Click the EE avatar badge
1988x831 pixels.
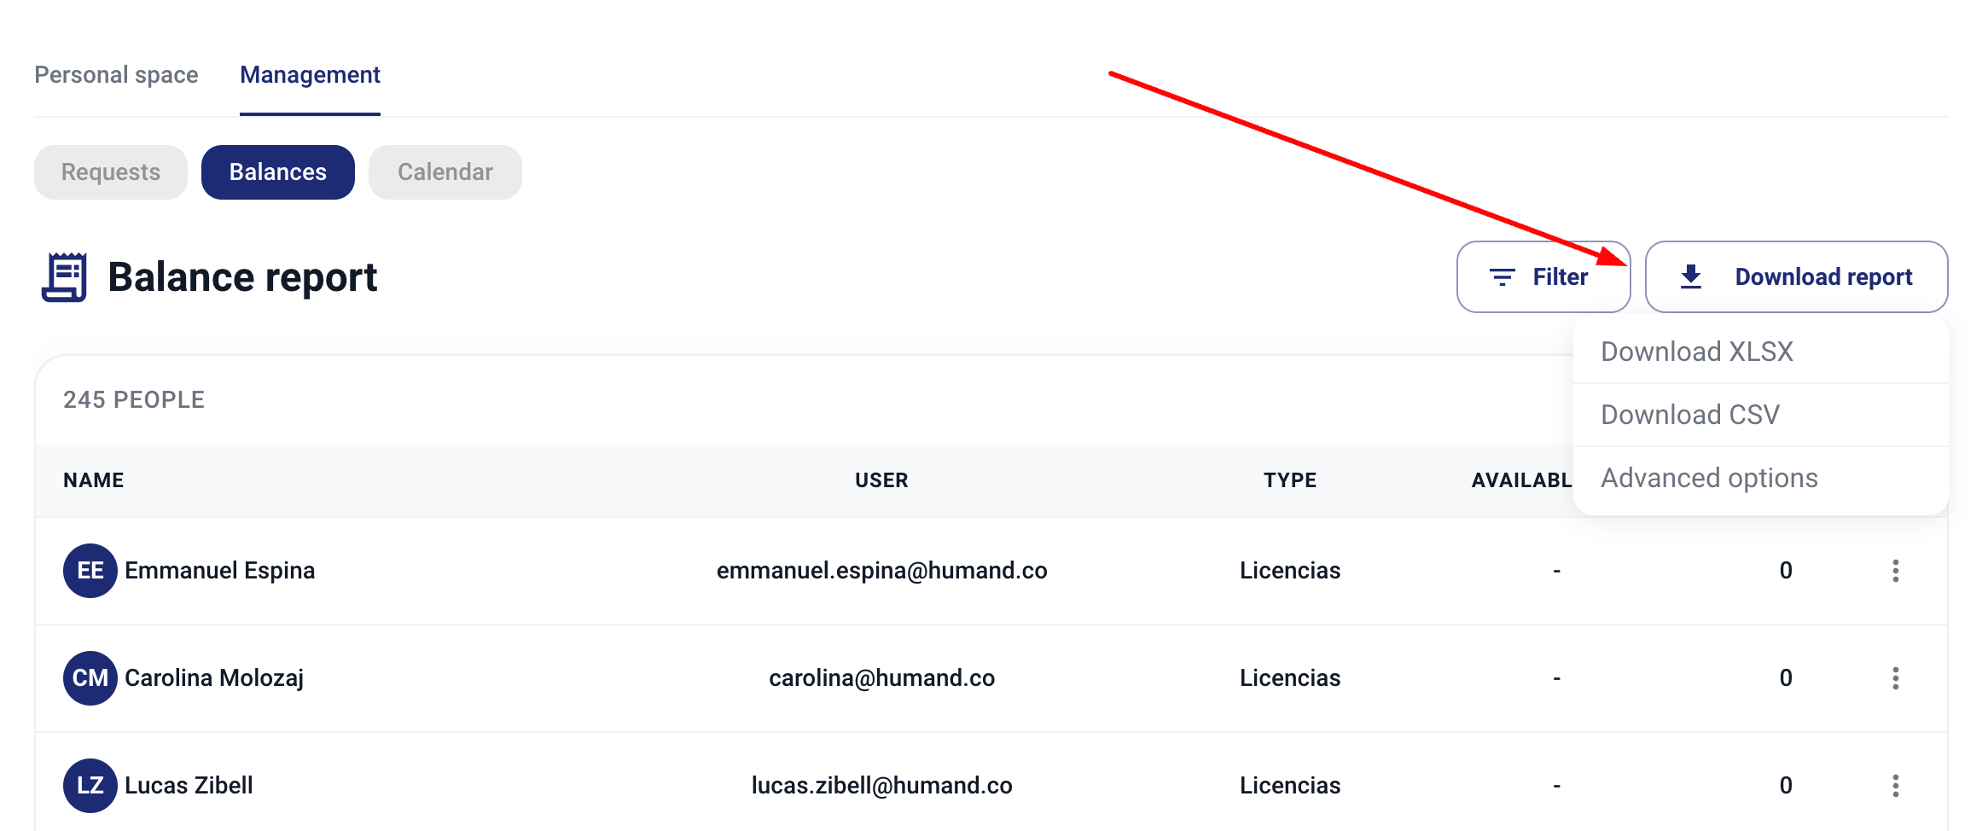(90, 571)
